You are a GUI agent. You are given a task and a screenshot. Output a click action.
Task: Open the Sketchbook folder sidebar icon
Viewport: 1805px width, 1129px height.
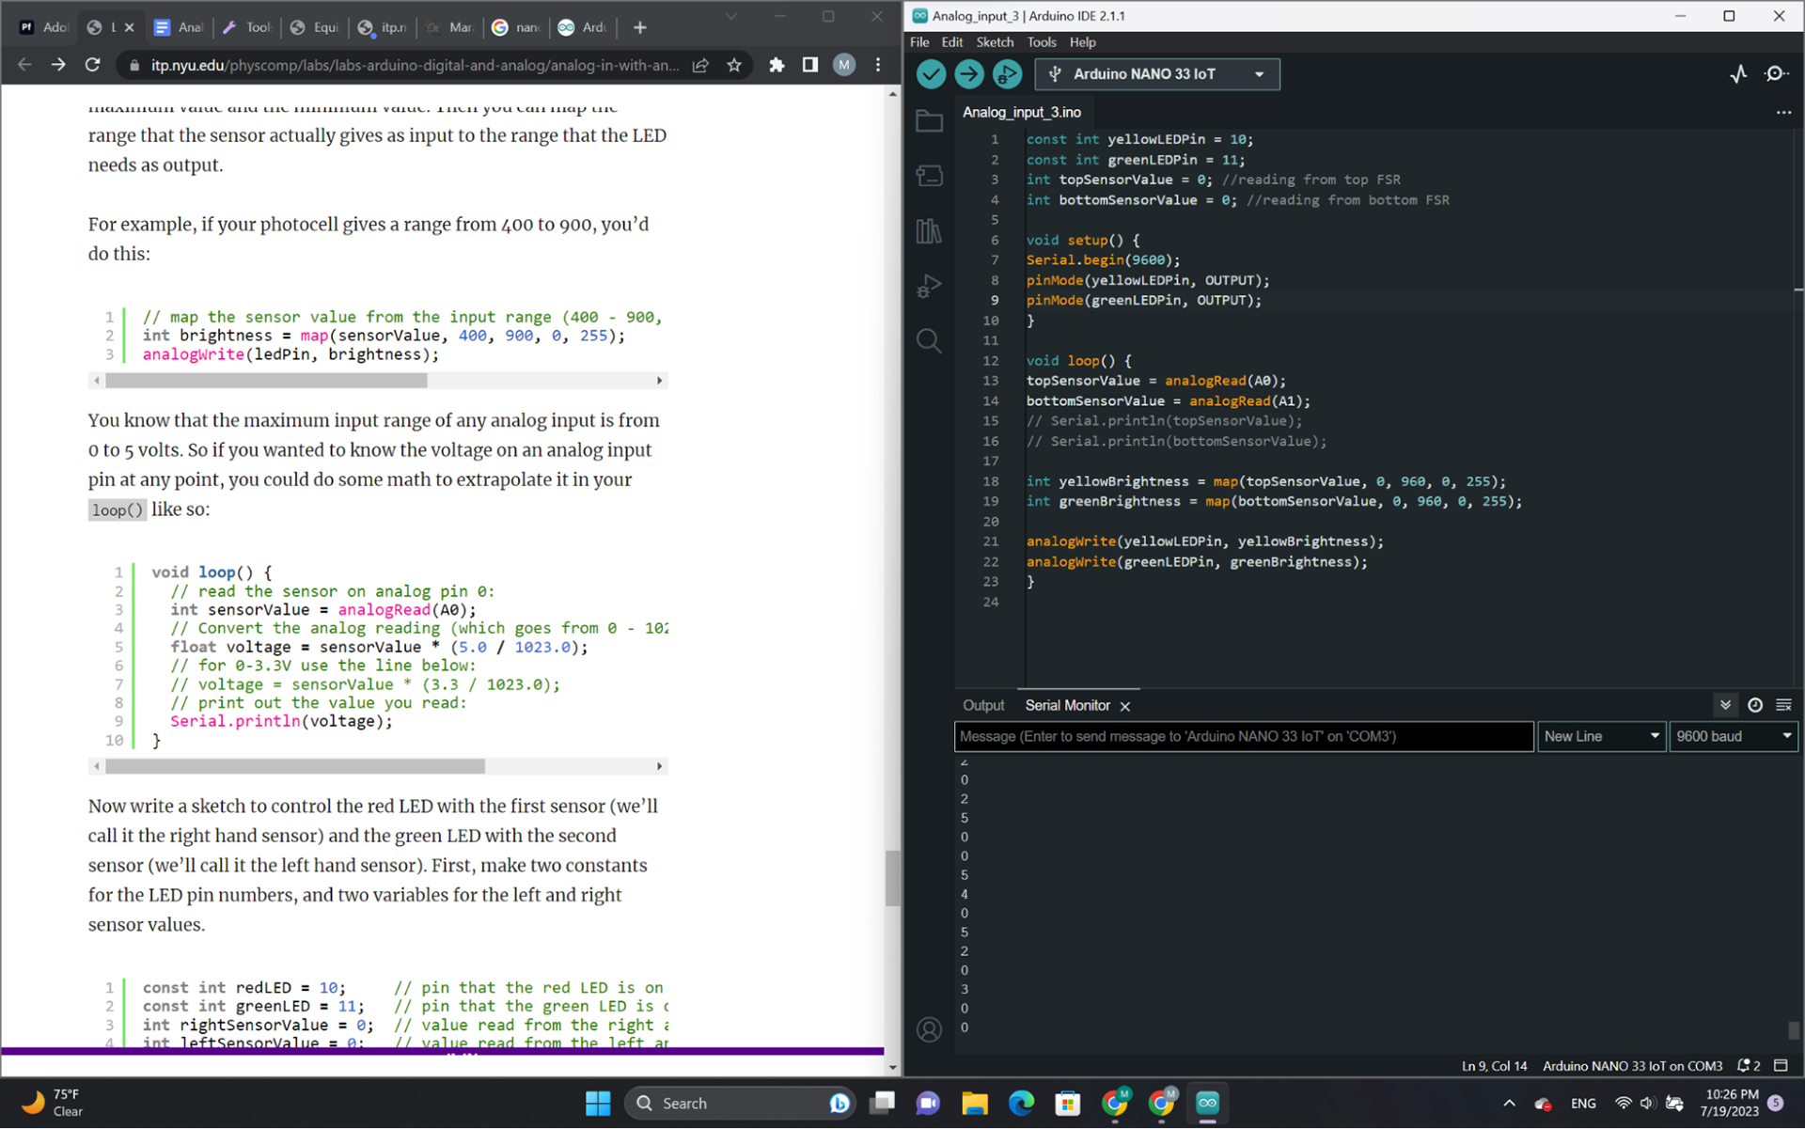click(x=929, y=120)
